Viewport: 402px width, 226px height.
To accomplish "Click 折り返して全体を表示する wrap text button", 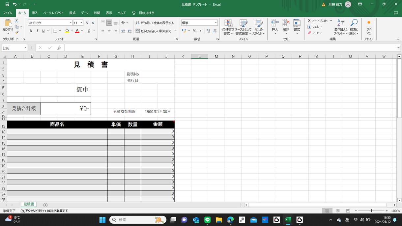I will coord(155,23).
